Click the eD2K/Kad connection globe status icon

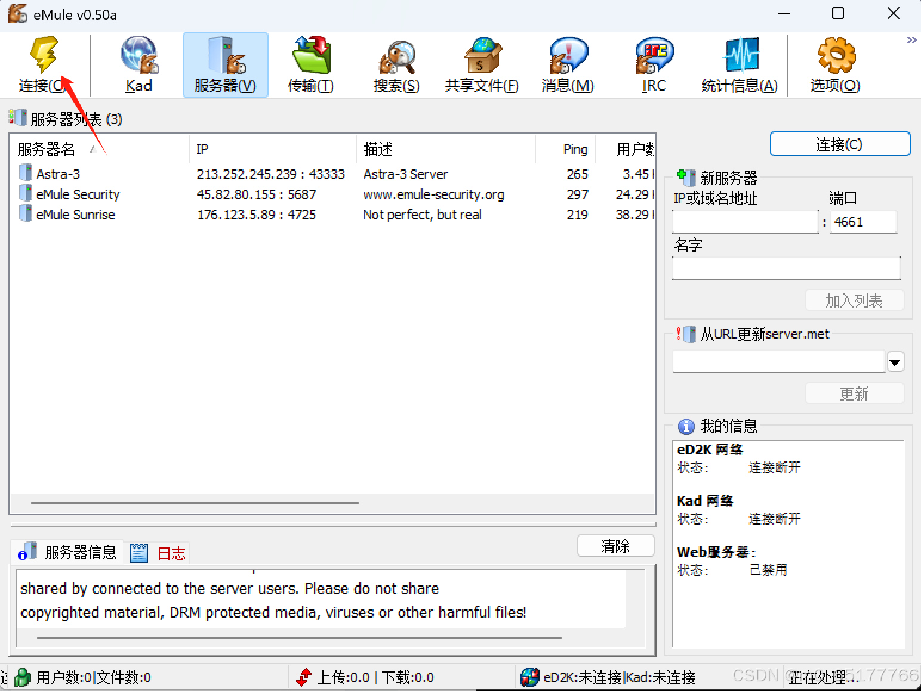point(529,677)
